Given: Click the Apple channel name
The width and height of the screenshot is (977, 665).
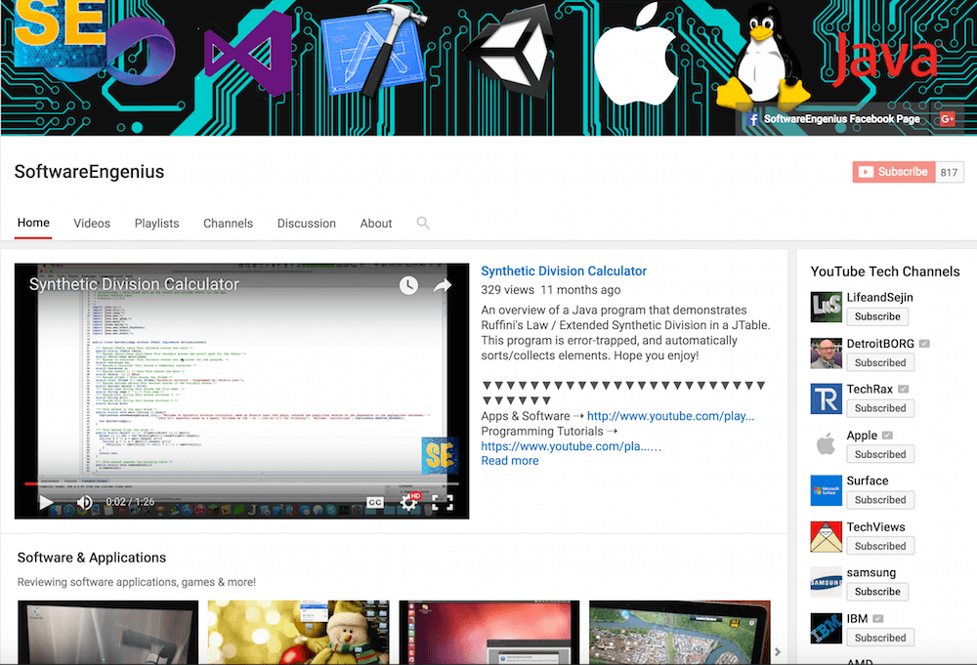Looking at the screenshot, I should (862, 436).
